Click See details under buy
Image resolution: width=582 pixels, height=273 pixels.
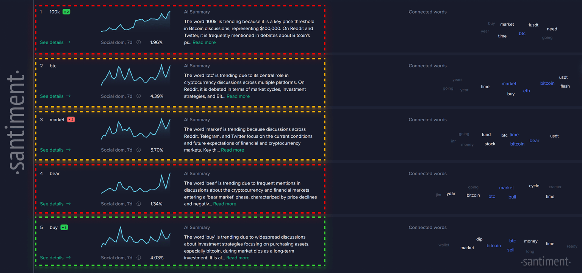click(x=55, y=258)
